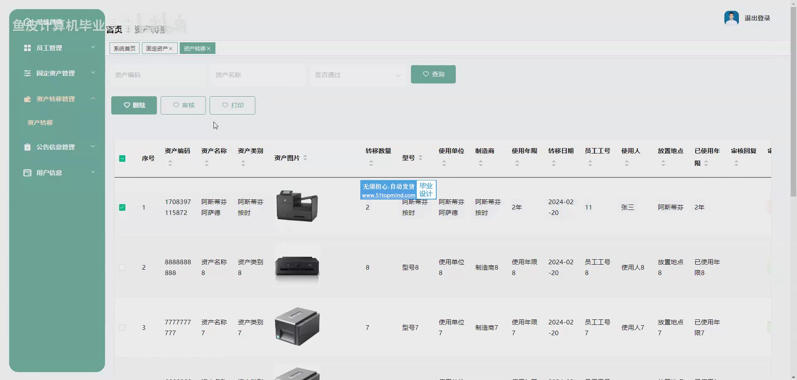Click the 删除 delete button
The image size is (797, 380).
pos(134,105)
